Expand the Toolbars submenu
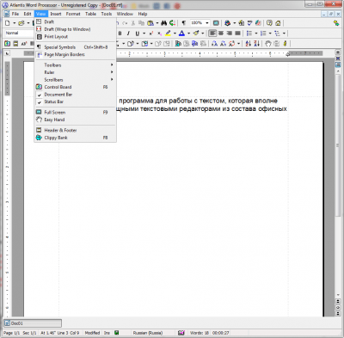The image size is (344, 338). pyautogui.click(x=76, y=65)
